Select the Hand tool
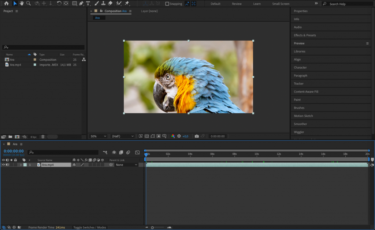375x230 pixels. click(22, 4)
